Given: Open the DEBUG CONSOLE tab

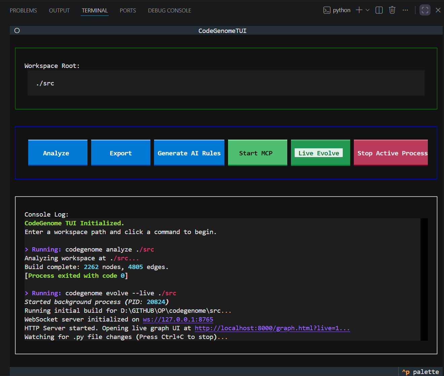Looking at the screenshot, I should point(170,10).
